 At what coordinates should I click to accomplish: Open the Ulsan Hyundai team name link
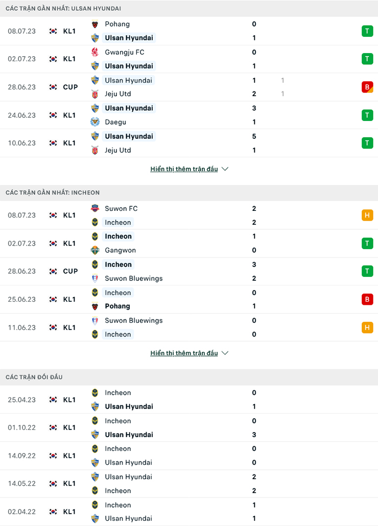[x=129, y=38]
